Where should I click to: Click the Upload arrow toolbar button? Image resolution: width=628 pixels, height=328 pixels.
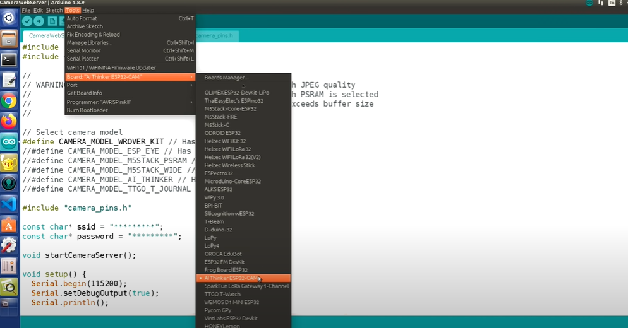pyautogui.click(x=39, y=21)
